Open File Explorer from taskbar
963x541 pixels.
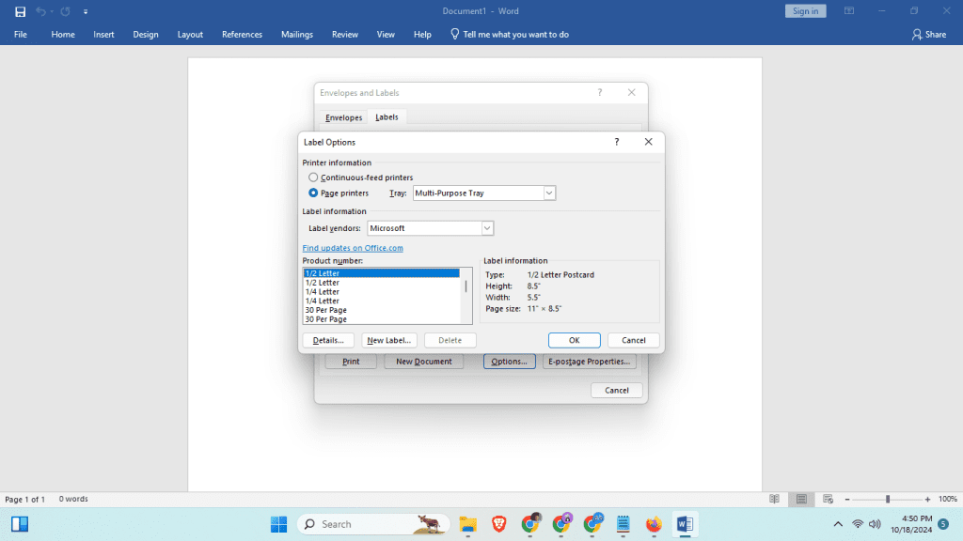coord(468,524)
